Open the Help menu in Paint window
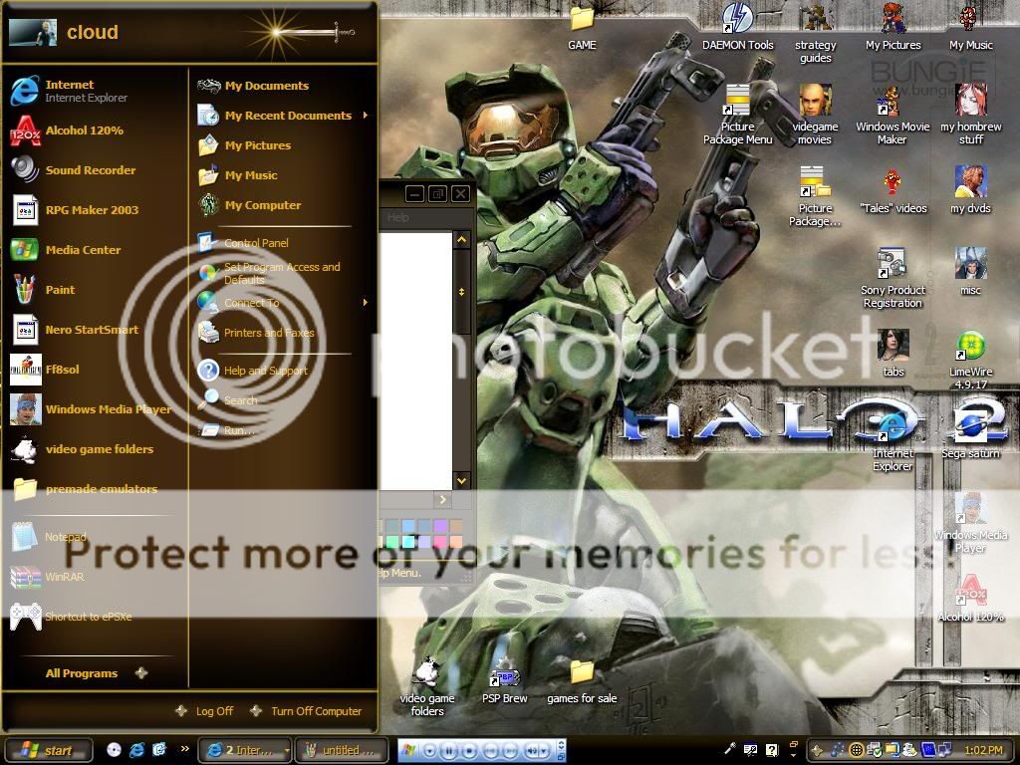1020x765 pixels. tap(397, 217)
